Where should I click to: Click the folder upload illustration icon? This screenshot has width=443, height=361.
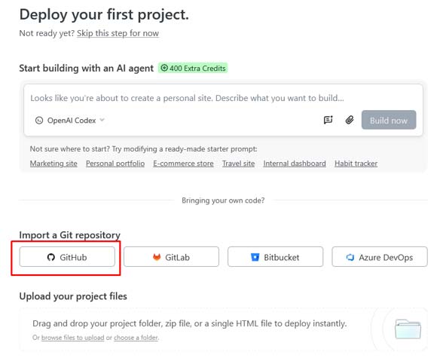408,329
